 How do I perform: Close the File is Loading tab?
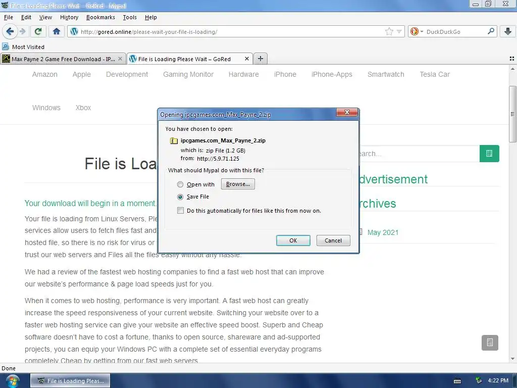coord(246,59)
